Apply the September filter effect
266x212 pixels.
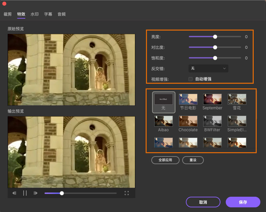coord(212,99)
